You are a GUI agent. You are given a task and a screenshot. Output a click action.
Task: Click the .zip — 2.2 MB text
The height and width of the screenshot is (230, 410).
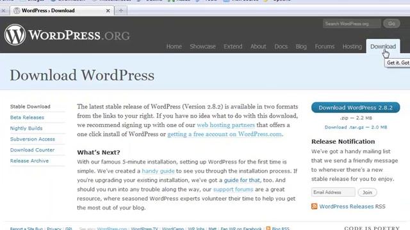point(356,118)
